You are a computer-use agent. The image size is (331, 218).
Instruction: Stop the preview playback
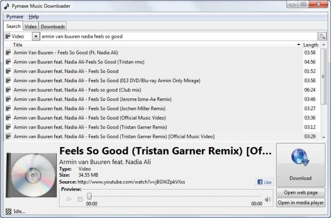click(x=80, y=199)
